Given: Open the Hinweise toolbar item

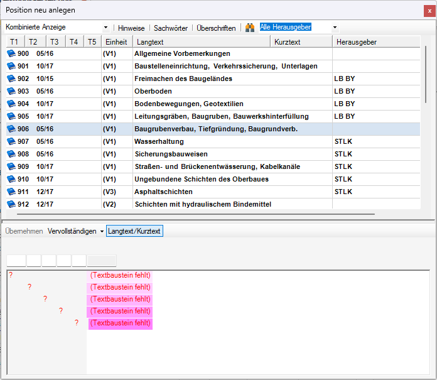Looking at the screenshot, I should click(x=131, y=28).
